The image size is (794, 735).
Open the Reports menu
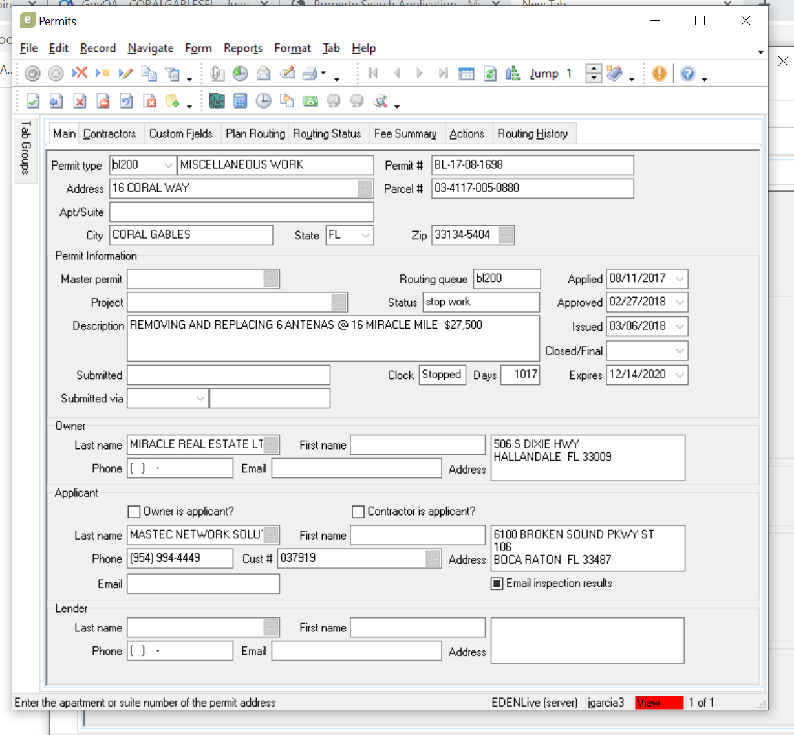(x=242, y=48)
